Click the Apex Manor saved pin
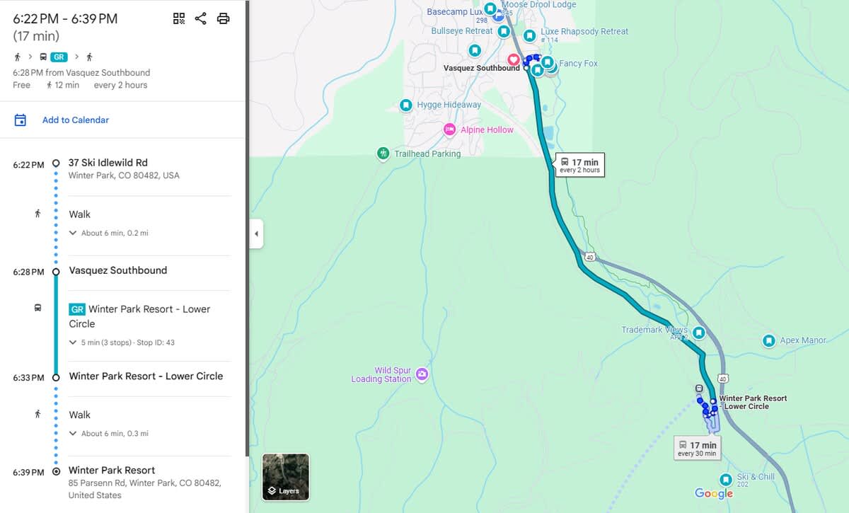The image size is (849, 513). click(768, 341)
